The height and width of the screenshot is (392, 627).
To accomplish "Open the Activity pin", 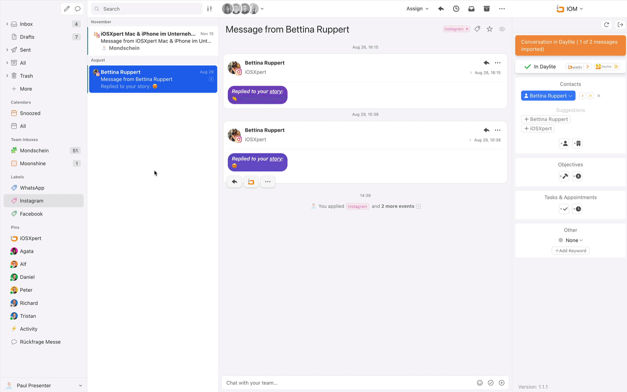I will [x=44, y=329].
